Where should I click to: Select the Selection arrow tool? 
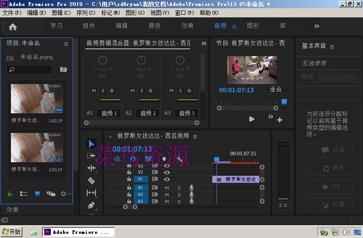coord(91,143)
